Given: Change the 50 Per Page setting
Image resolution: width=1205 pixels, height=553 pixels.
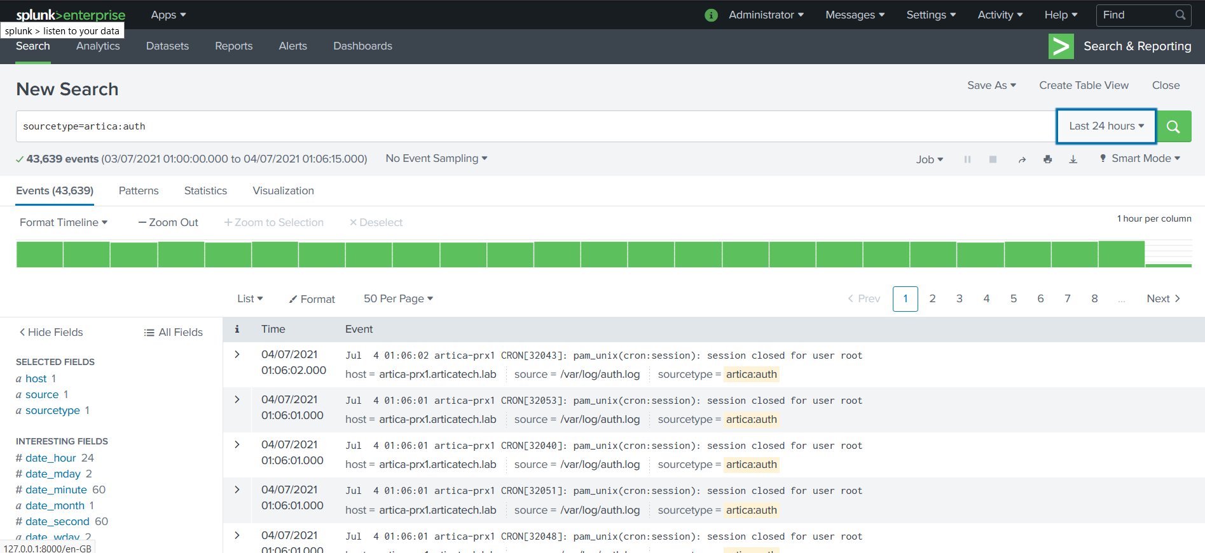Looking at the screenshot, I should (x=398, y=298).
